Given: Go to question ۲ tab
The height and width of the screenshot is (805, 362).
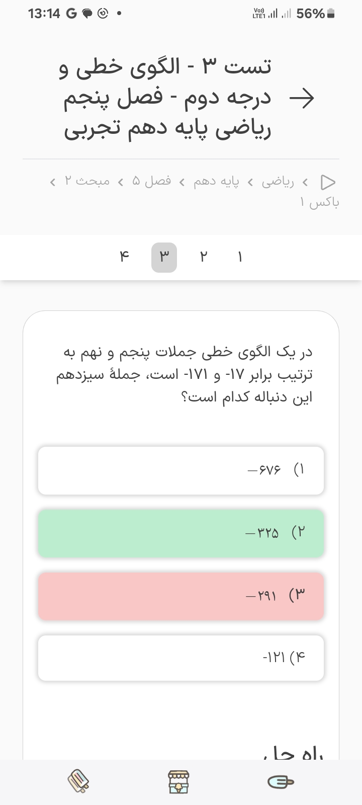Looking at the screenshot, I should (203, 258).
